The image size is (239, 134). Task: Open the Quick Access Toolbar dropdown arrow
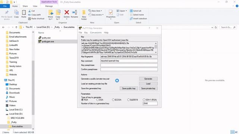[x=14, y=2]
